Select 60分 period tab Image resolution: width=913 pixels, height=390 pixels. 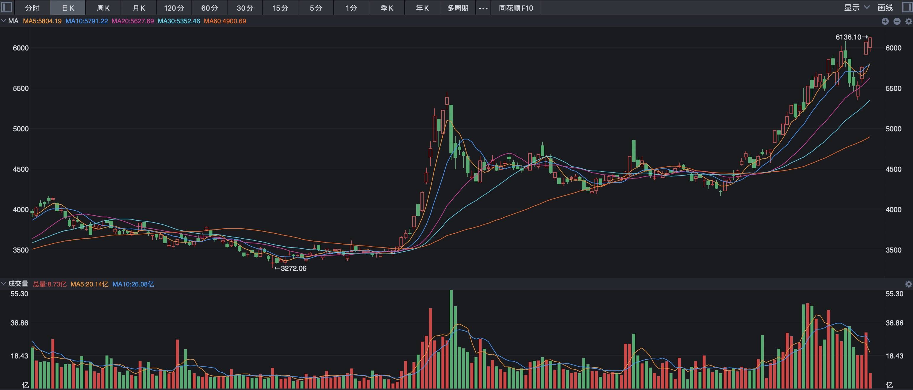(209, 8)
